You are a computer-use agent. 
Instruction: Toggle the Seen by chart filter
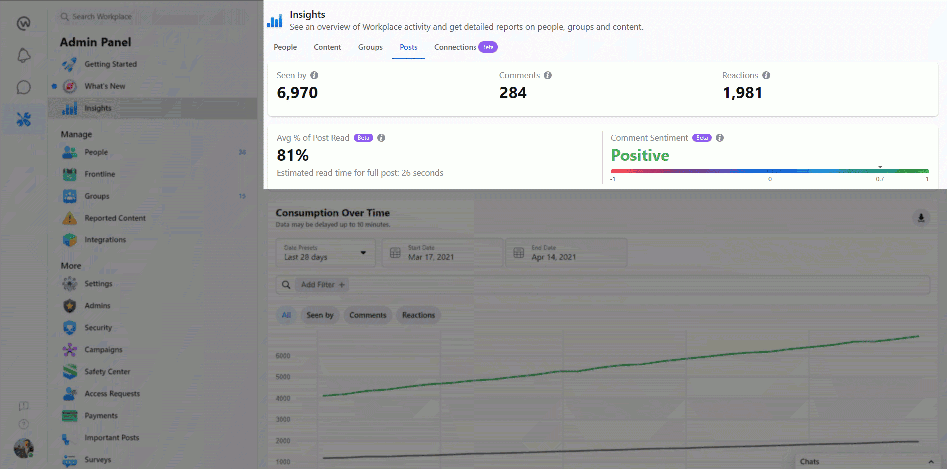pyautogui.click(x=320, y=315)
